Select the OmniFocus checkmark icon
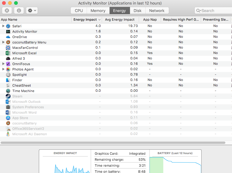 coord(8,64)
